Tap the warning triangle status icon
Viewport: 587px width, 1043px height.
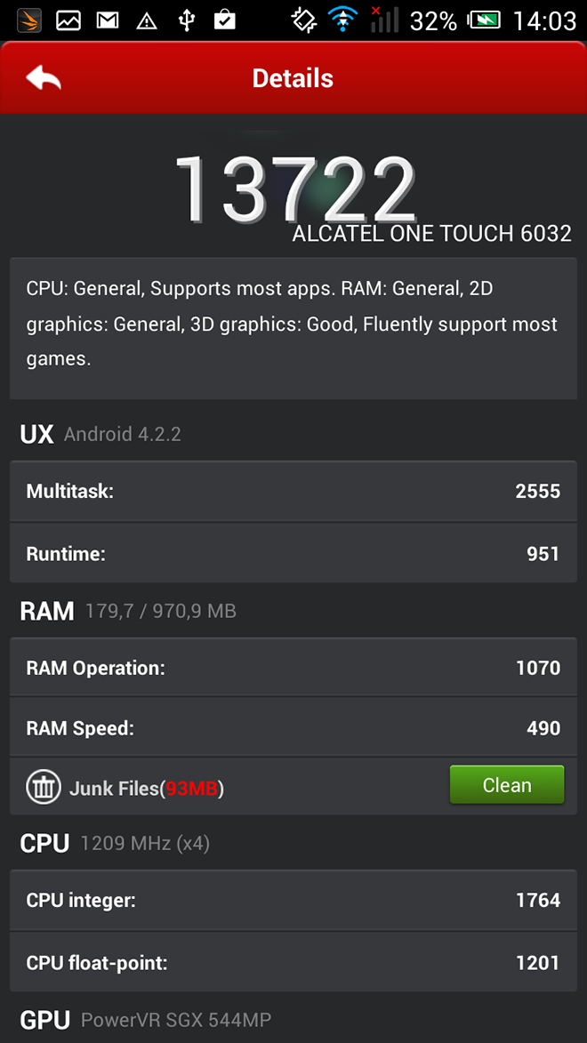point(147,21)
